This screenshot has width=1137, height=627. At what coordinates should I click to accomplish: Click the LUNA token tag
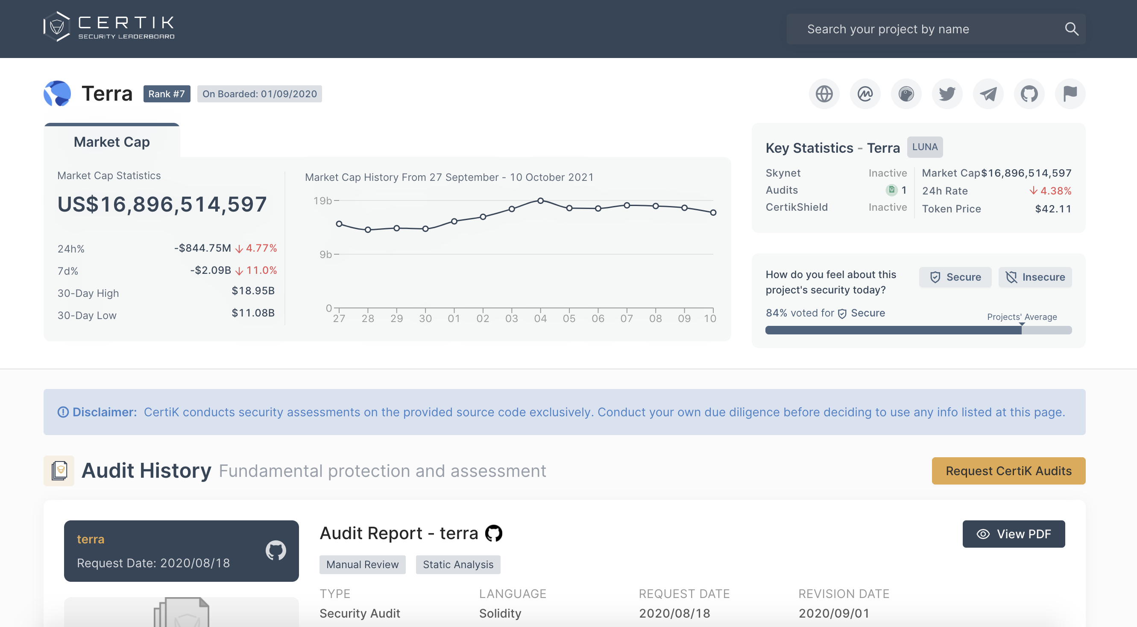925,147
